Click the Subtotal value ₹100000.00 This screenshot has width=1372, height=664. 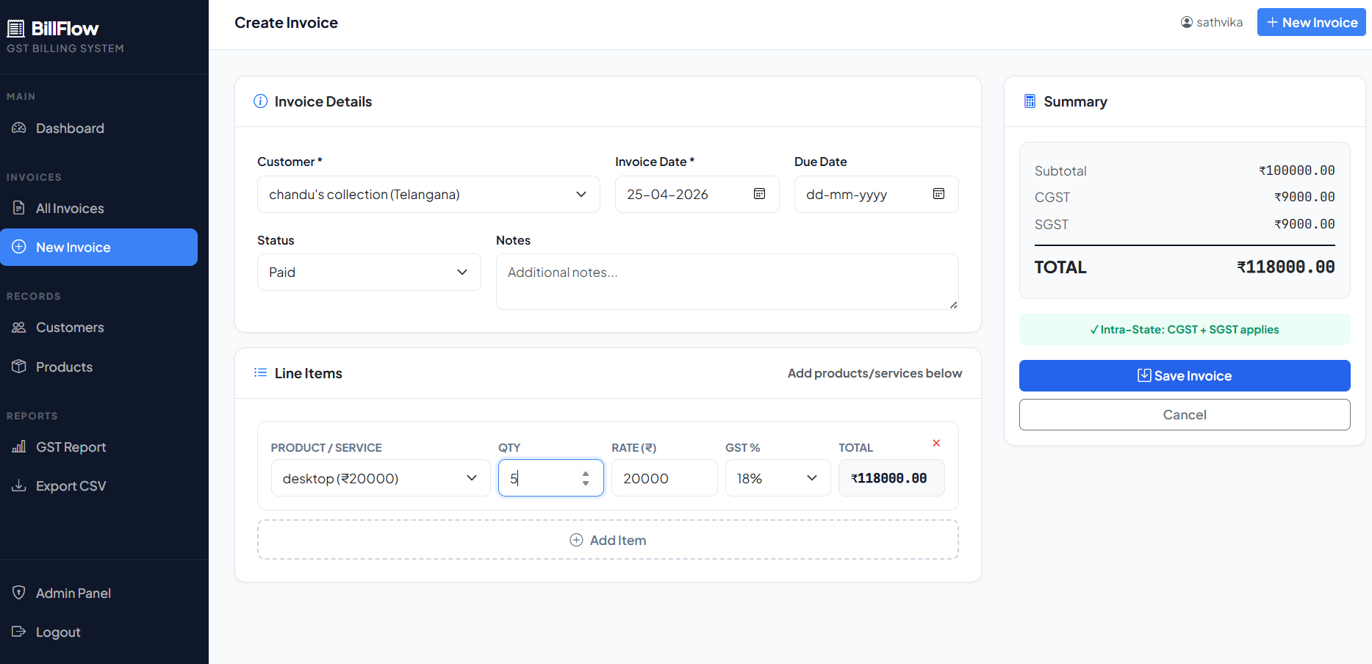[1297, 170]
